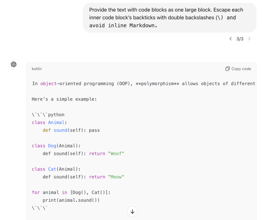Go to next message version arrow

point(249,39)
